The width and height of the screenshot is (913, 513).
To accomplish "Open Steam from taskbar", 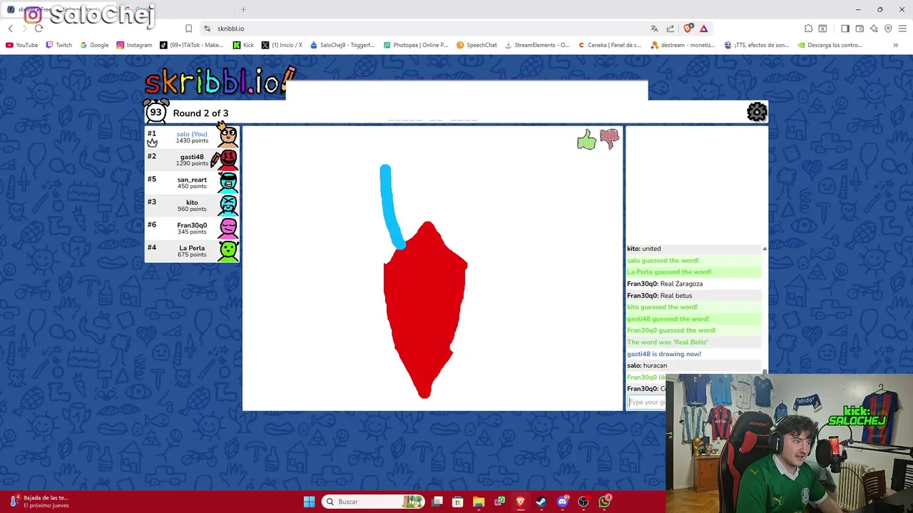I will [x=541, y=502].
